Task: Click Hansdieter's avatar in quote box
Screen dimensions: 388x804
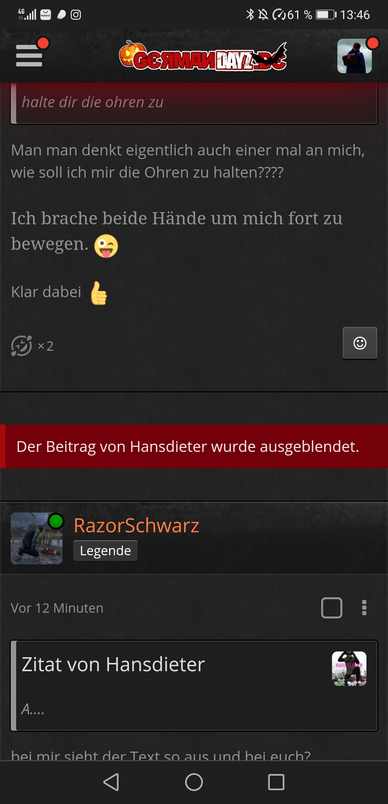Action: tap(349, 669)
